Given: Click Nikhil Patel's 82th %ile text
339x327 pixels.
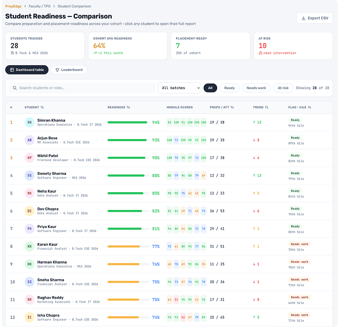Looking at the screenshot, I should pyautogui.click(x=296, y=161).
